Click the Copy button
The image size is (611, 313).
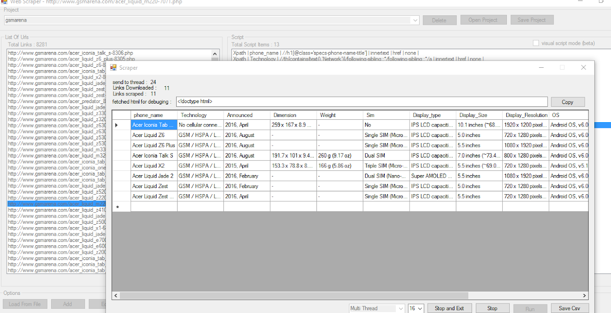click(568, 102)
